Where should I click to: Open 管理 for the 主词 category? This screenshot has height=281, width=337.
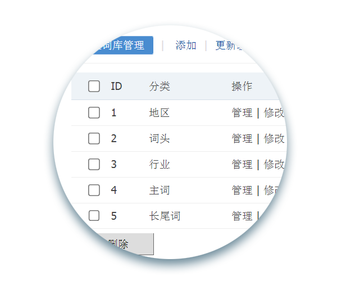242,190
